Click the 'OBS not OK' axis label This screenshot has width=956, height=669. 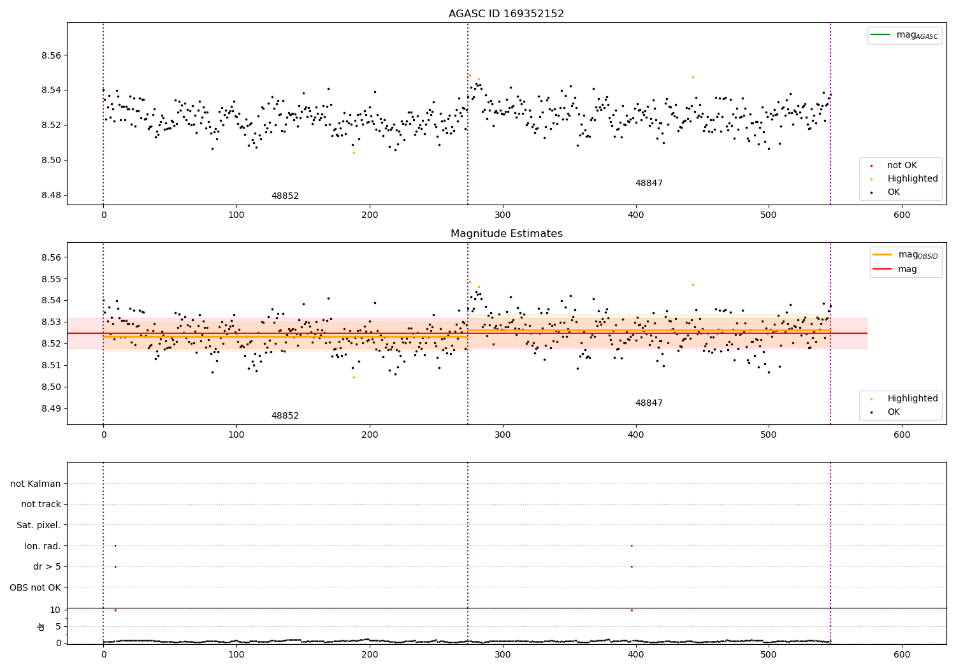tap(36, 587)
